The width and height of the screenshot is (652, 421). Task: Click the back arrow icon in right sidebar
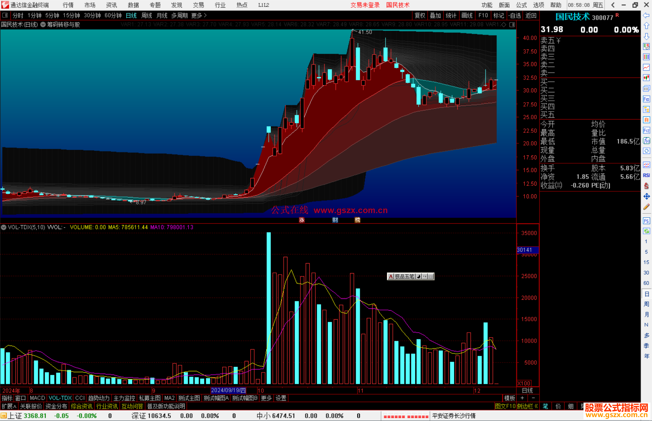646,15
